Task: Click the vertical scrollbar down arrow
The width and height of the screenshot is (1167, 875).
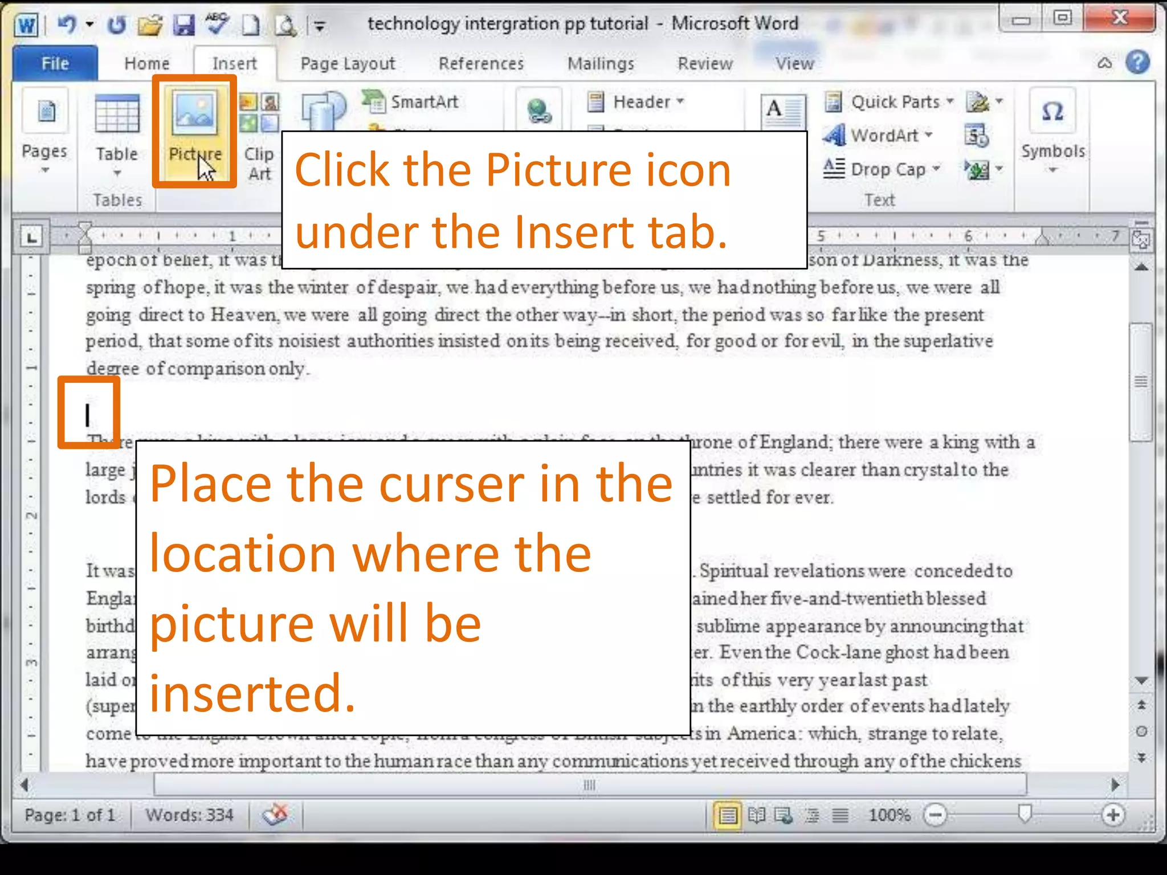Action: point(1141,681)
